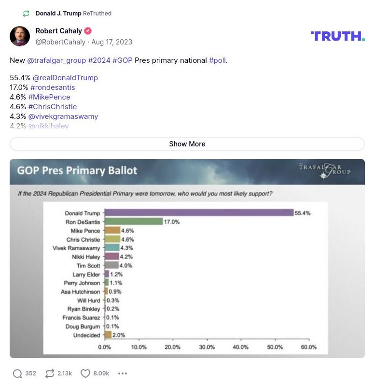This screenshot has height=388, width=375.
Task: Open Donald J. Trump's profile link
Action: (x=58, y=14)
